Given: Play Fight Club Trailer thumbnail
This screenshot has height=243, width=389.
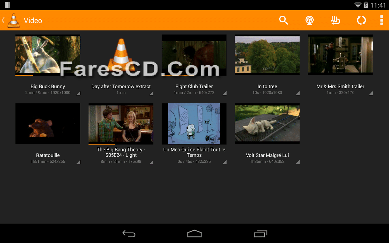Looking at the screenshot, I should [x=194, y=55].
